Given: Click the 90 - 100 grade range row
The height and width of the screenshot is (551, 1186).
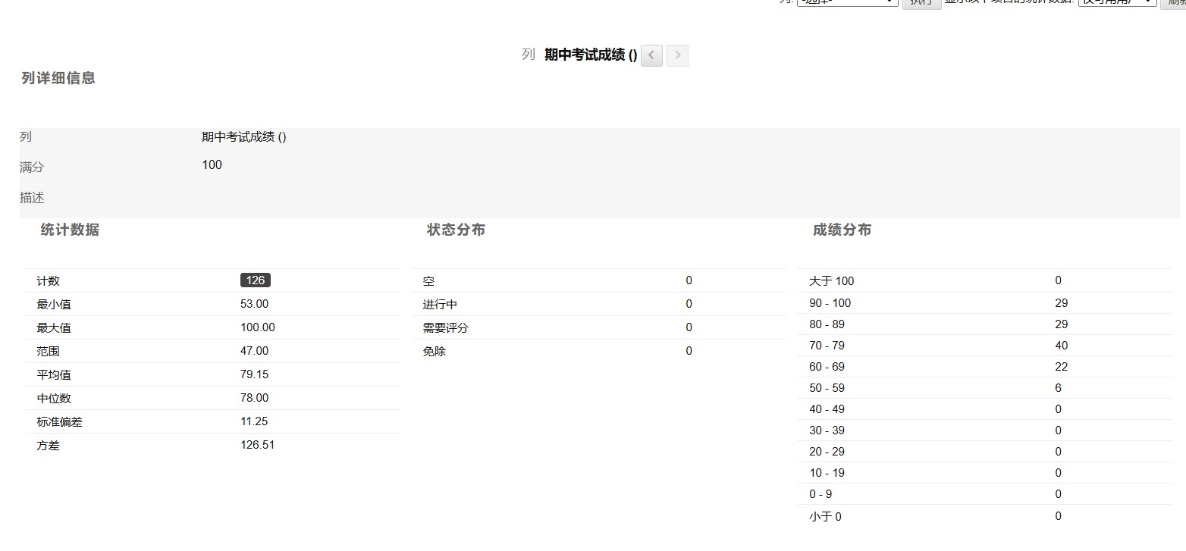Looking at the screenshot, I should pos(830,303).
